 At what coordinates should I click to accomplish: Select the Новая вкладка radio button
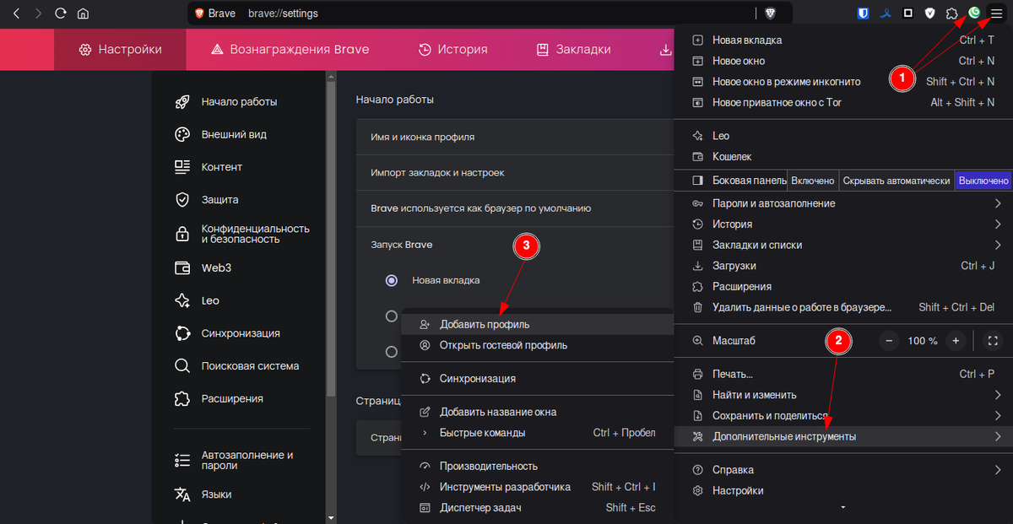pos(391,280)
